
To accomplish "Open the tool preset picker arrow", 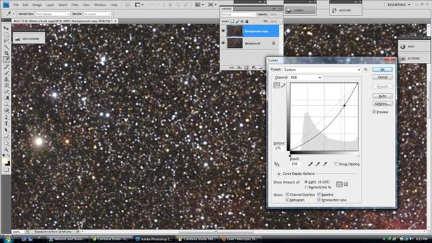I will [13, 13].
